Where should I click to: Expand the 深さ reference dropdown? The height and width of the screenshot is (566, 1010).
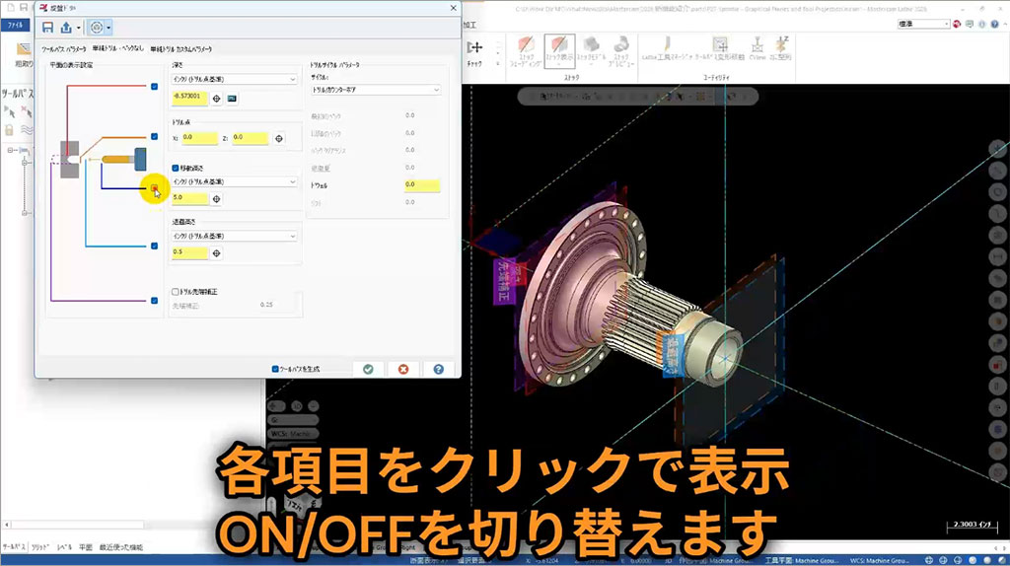click(234, 79)
